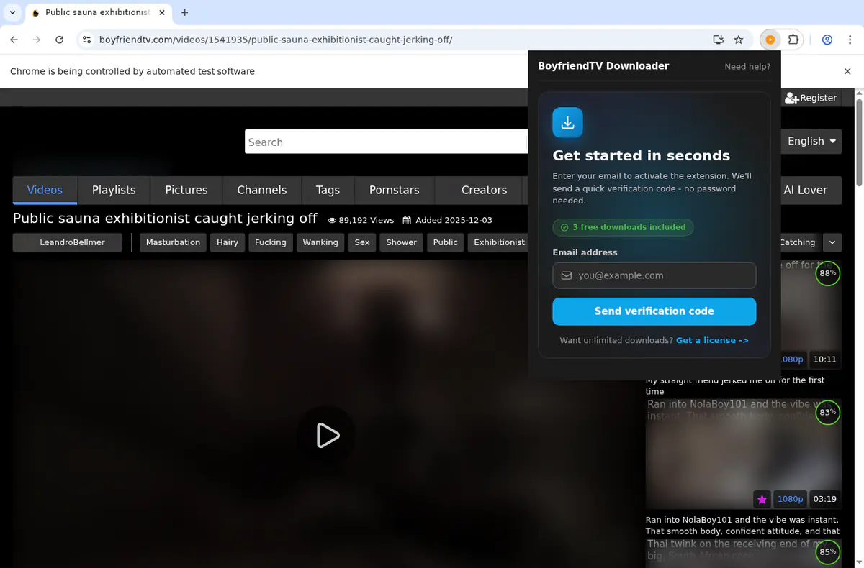Switch to the Tags tab
This screenshot has height=568, width=864.
[x=328, y=190]
